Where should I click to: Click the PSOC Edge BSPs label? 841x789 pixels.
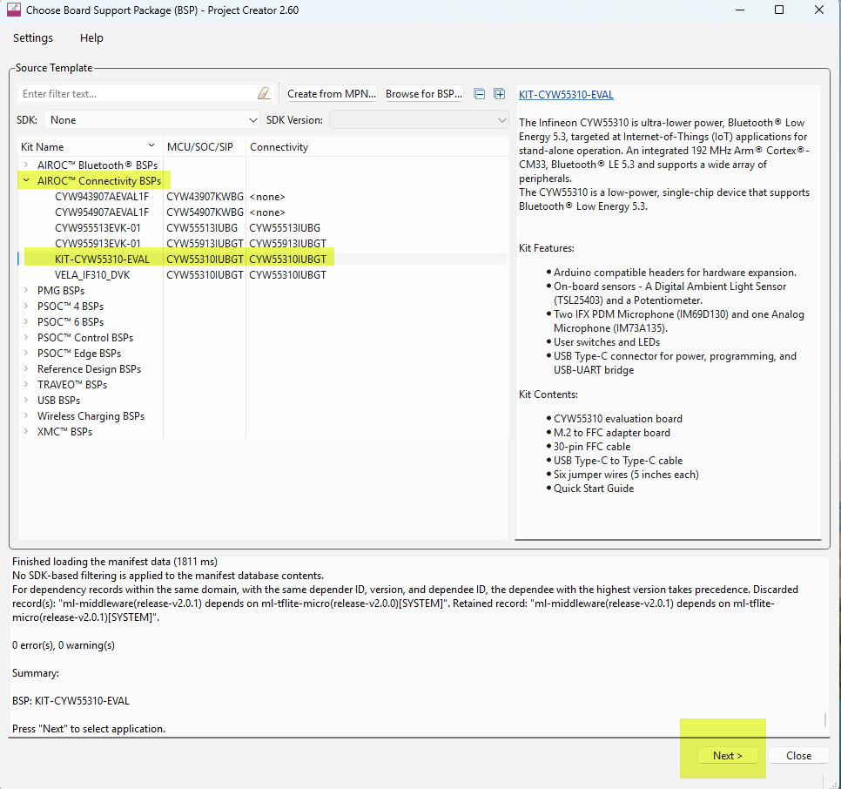coord(79,354)
